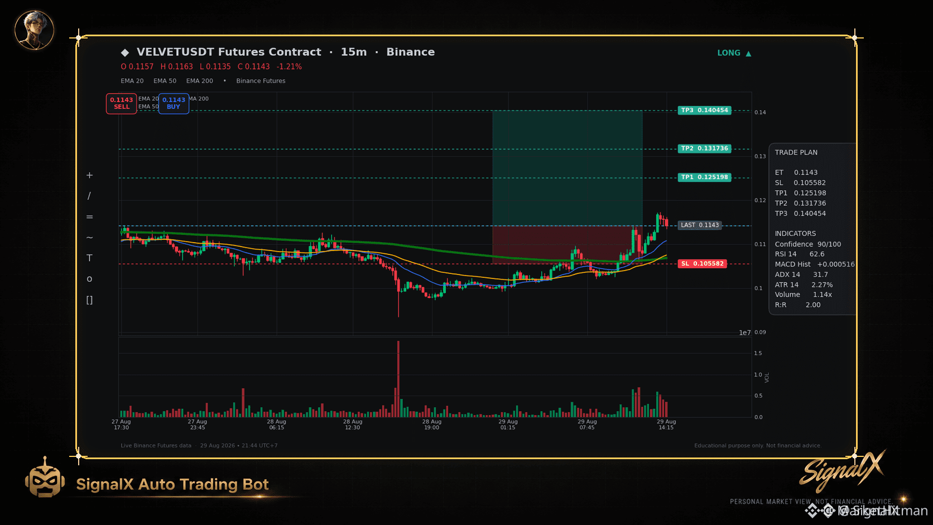Click the blue 0.1143 BUY button

click(174, 104)
